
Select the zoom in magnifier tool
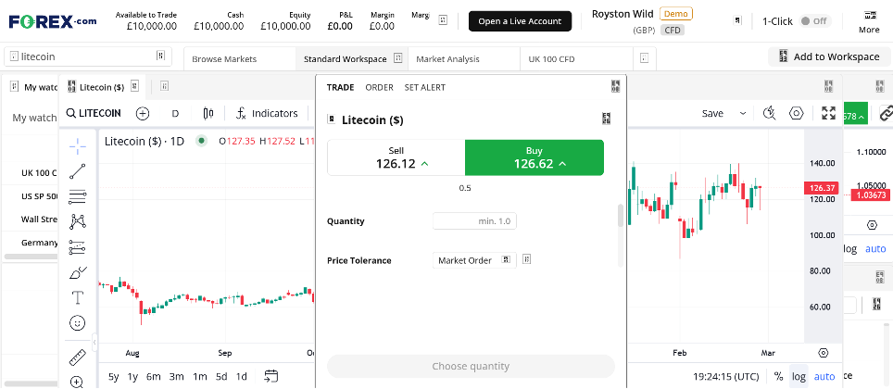(78, 383)
